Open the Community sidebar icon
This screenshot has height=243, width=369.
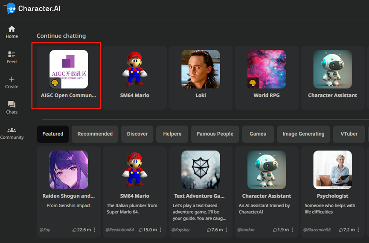point(12,130)
